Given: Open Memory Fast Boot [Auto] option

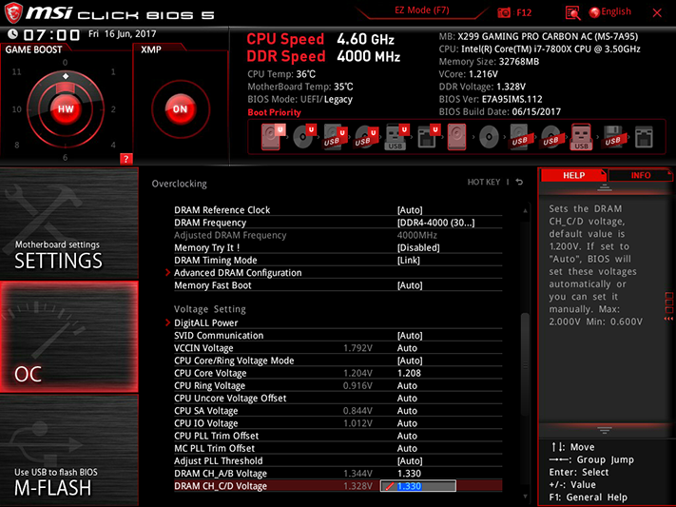Looking at the screenshot, I should point(410,285).
